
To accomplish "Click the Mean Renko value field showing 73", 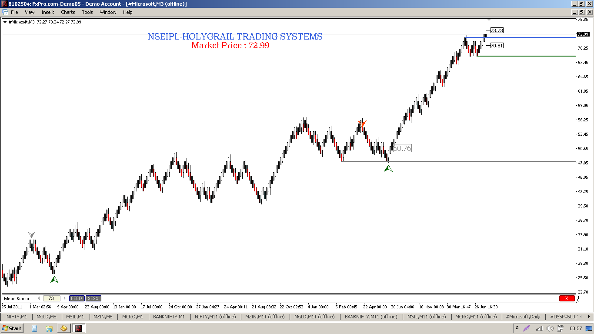I will [x=51, y=298].
